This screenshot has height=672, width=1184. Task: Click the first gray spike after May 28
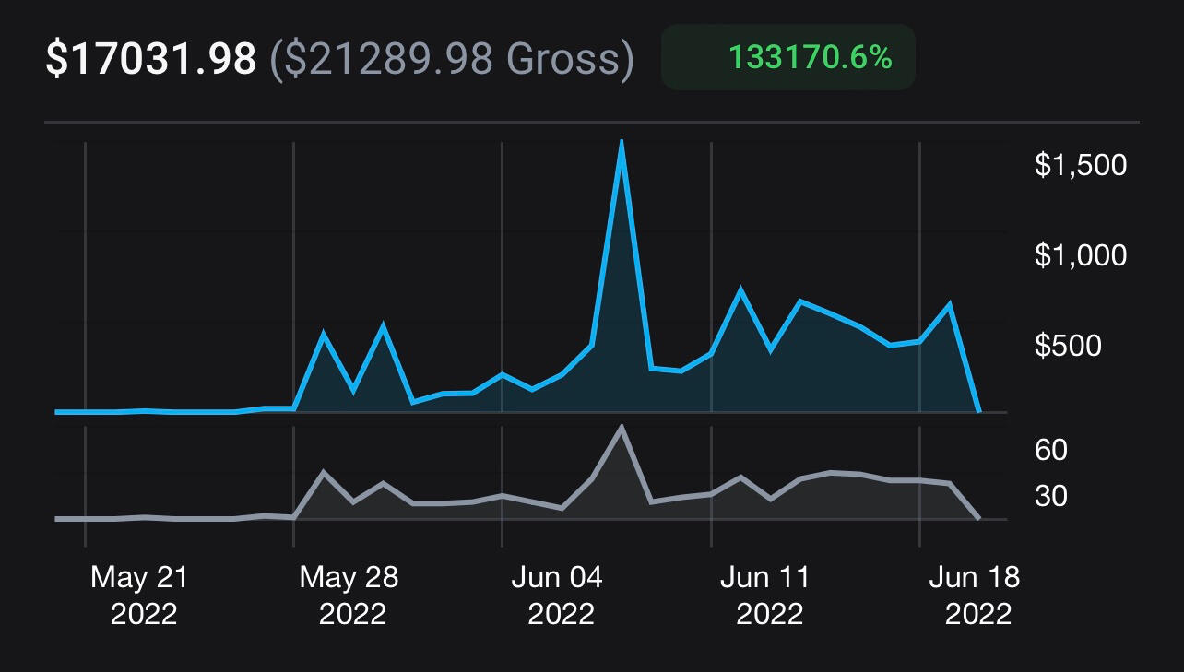[323, 473]
